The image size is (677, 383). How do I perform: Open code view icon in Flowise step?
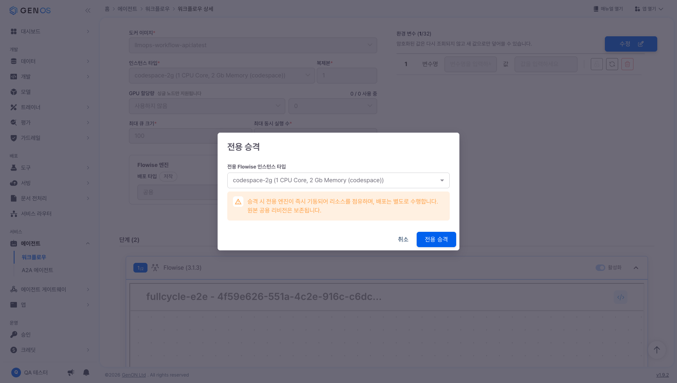coord(621,298)
